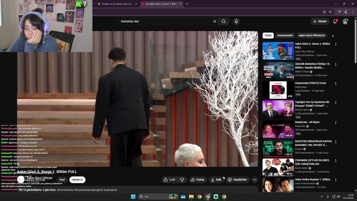Screen dimensions: 357x201
Task: Open options for DanlaCast - Ali Biçim
Action: tap(336, 123)
